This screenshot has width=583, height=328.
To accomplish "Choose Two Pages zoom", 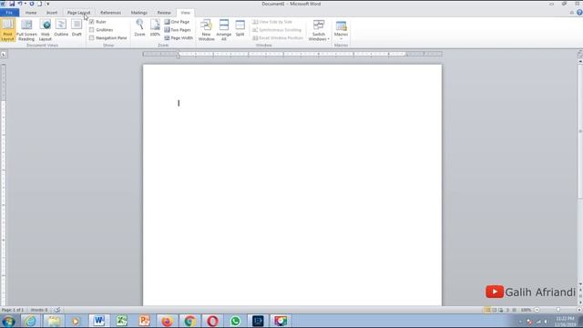I will (178, 30).
